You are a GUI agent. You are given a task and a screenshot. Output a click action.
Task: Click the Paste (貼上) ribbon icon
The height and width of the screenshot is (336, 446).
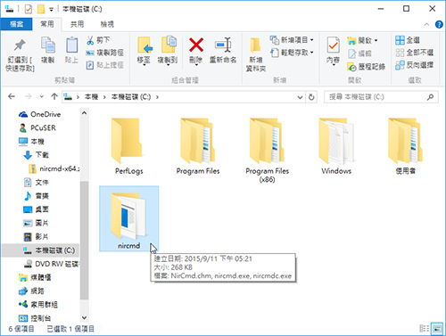[x=71, y=50]
